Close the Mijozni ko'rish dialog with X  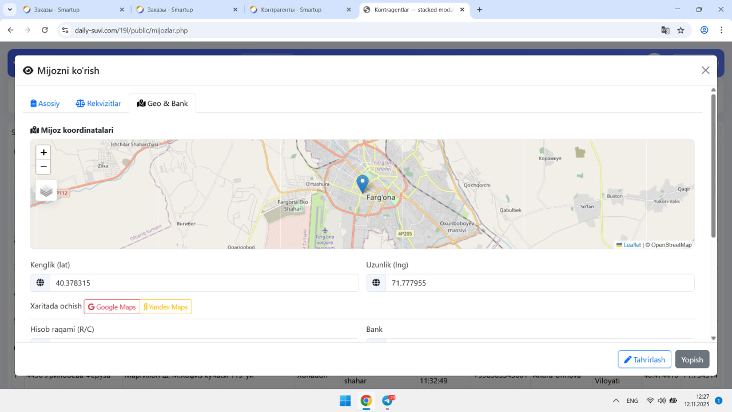point(705,70)
